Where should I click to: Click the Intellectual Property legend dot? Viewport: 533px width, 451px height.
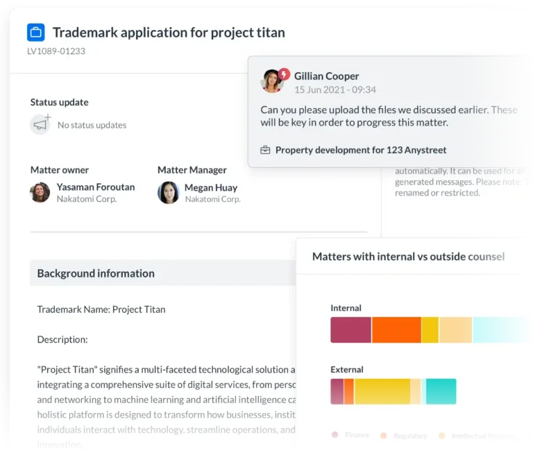click(441, 436)
